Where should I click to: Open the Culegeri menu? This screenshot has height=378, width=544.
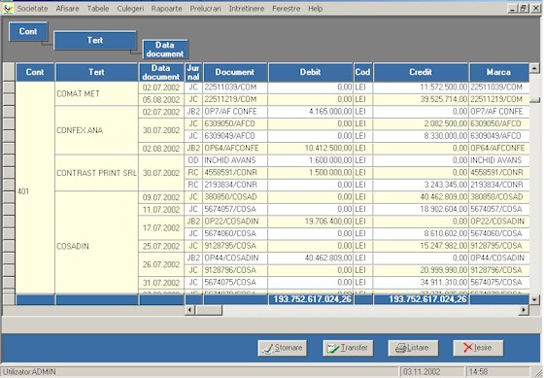coord(130,9)
